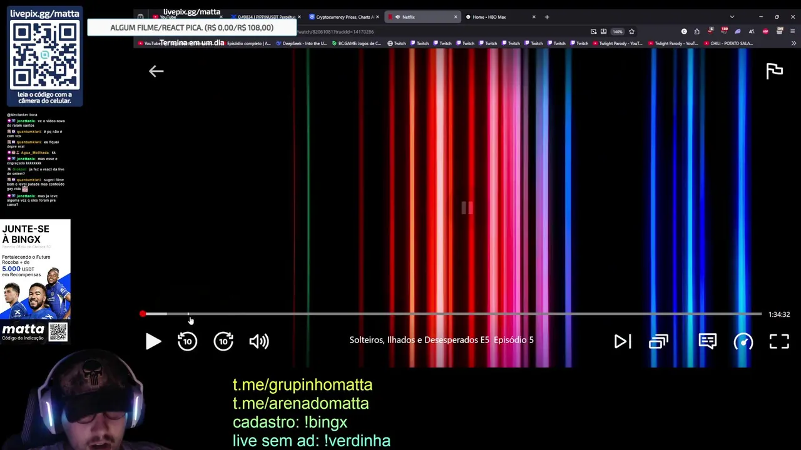This screenshot has height=450, width=801.
Task: Show more bookmarks chevron
Action: [793, 43]
